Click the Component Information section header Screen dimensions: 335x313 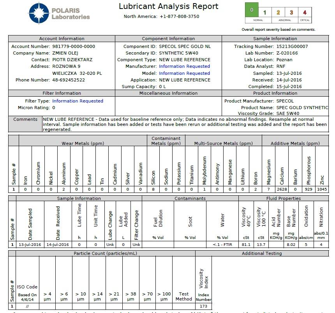[168, 39]
